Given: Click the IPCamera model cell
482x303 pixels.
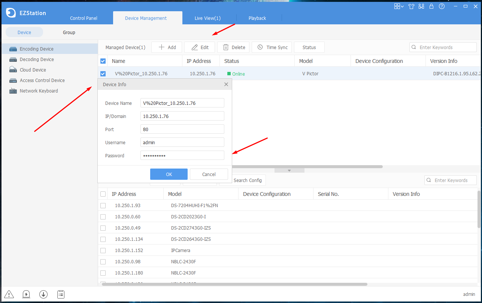Looking at the screenshot, I should pos(181,251).
